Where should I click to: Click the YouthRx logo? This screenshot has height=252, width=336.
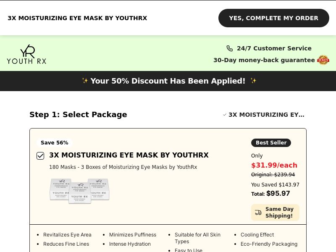26,54
